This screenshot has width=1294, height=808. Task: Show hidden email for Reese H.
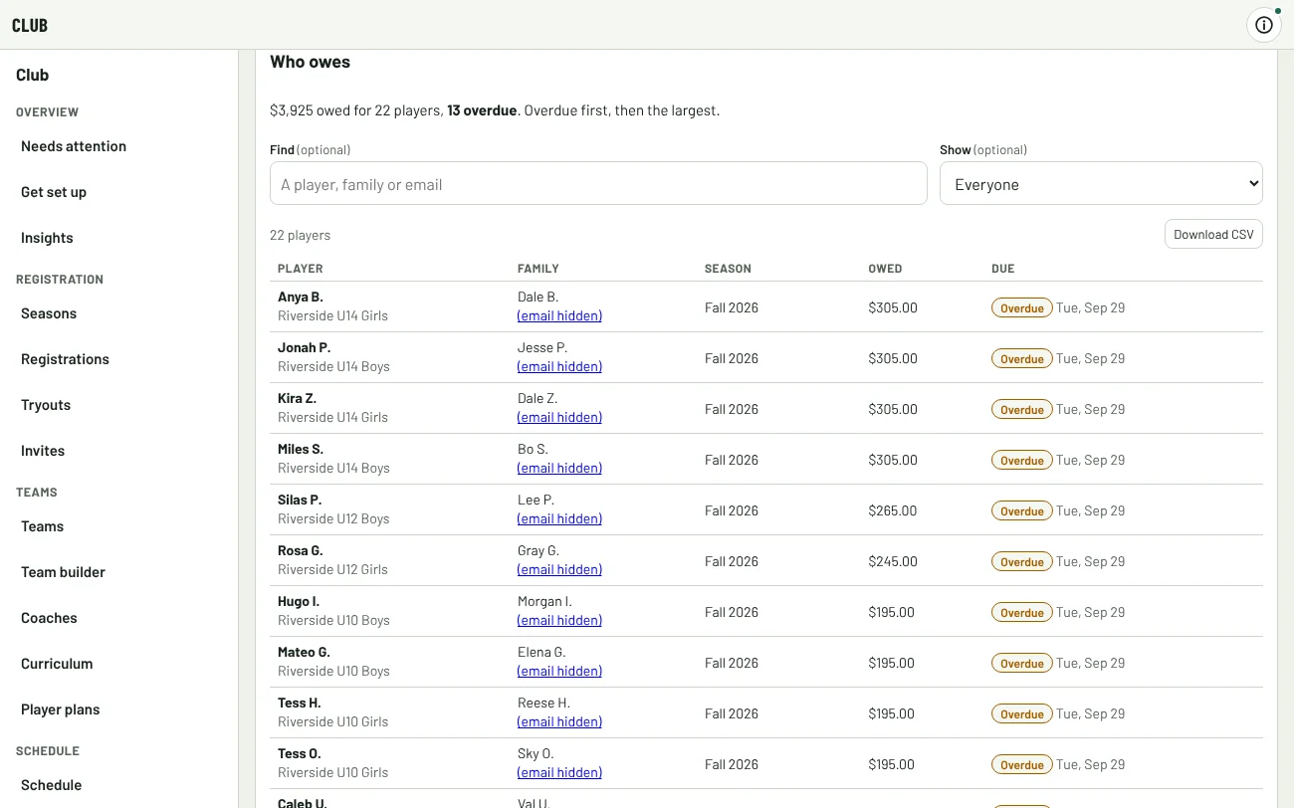click(x=559, y=721)
